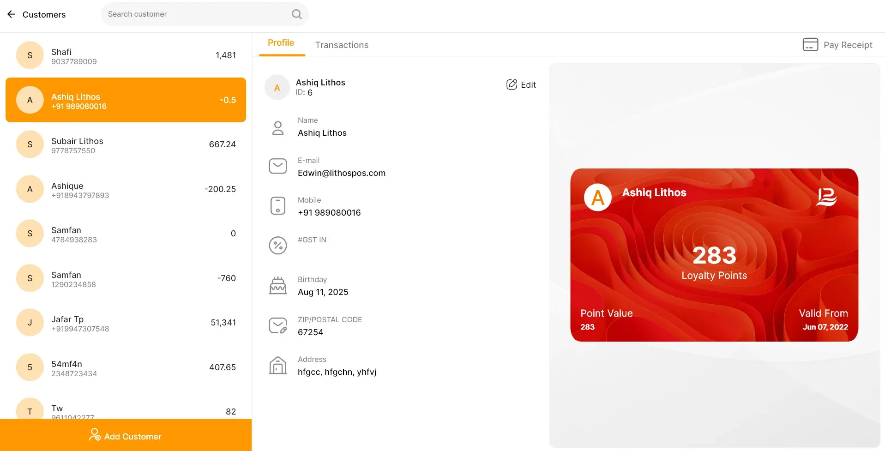Click the Mobile phone icon
The image size is (885, 451).
[x=278, y=206]
